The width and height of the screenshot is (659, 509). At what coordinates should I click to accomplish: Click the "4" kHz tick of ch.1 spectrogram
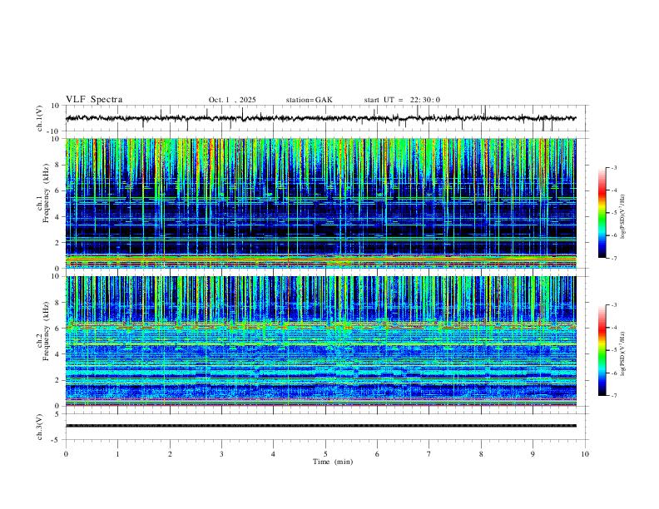tap(58, 217)
